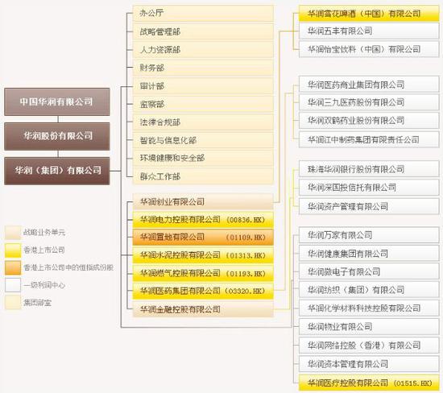
Task: Select the 审计部 row
Action: 203,86
